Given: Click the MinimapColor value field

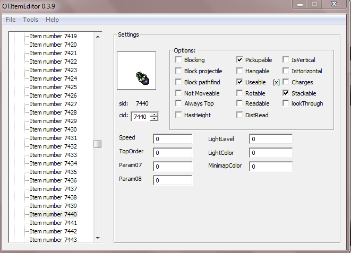Looking at the screenshot, I should 270,167.
